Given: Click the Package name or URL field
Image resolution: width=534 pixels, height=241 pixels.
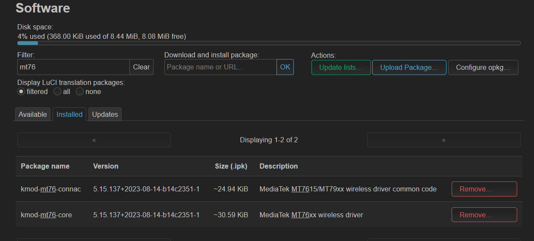Looking at the screenshot, I should 220,67.
